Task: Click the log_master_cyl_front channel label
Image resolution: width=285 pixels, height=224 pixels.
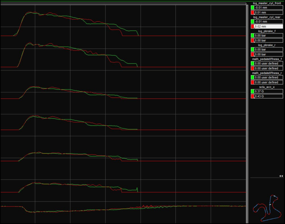Action: tap(267, 3)
